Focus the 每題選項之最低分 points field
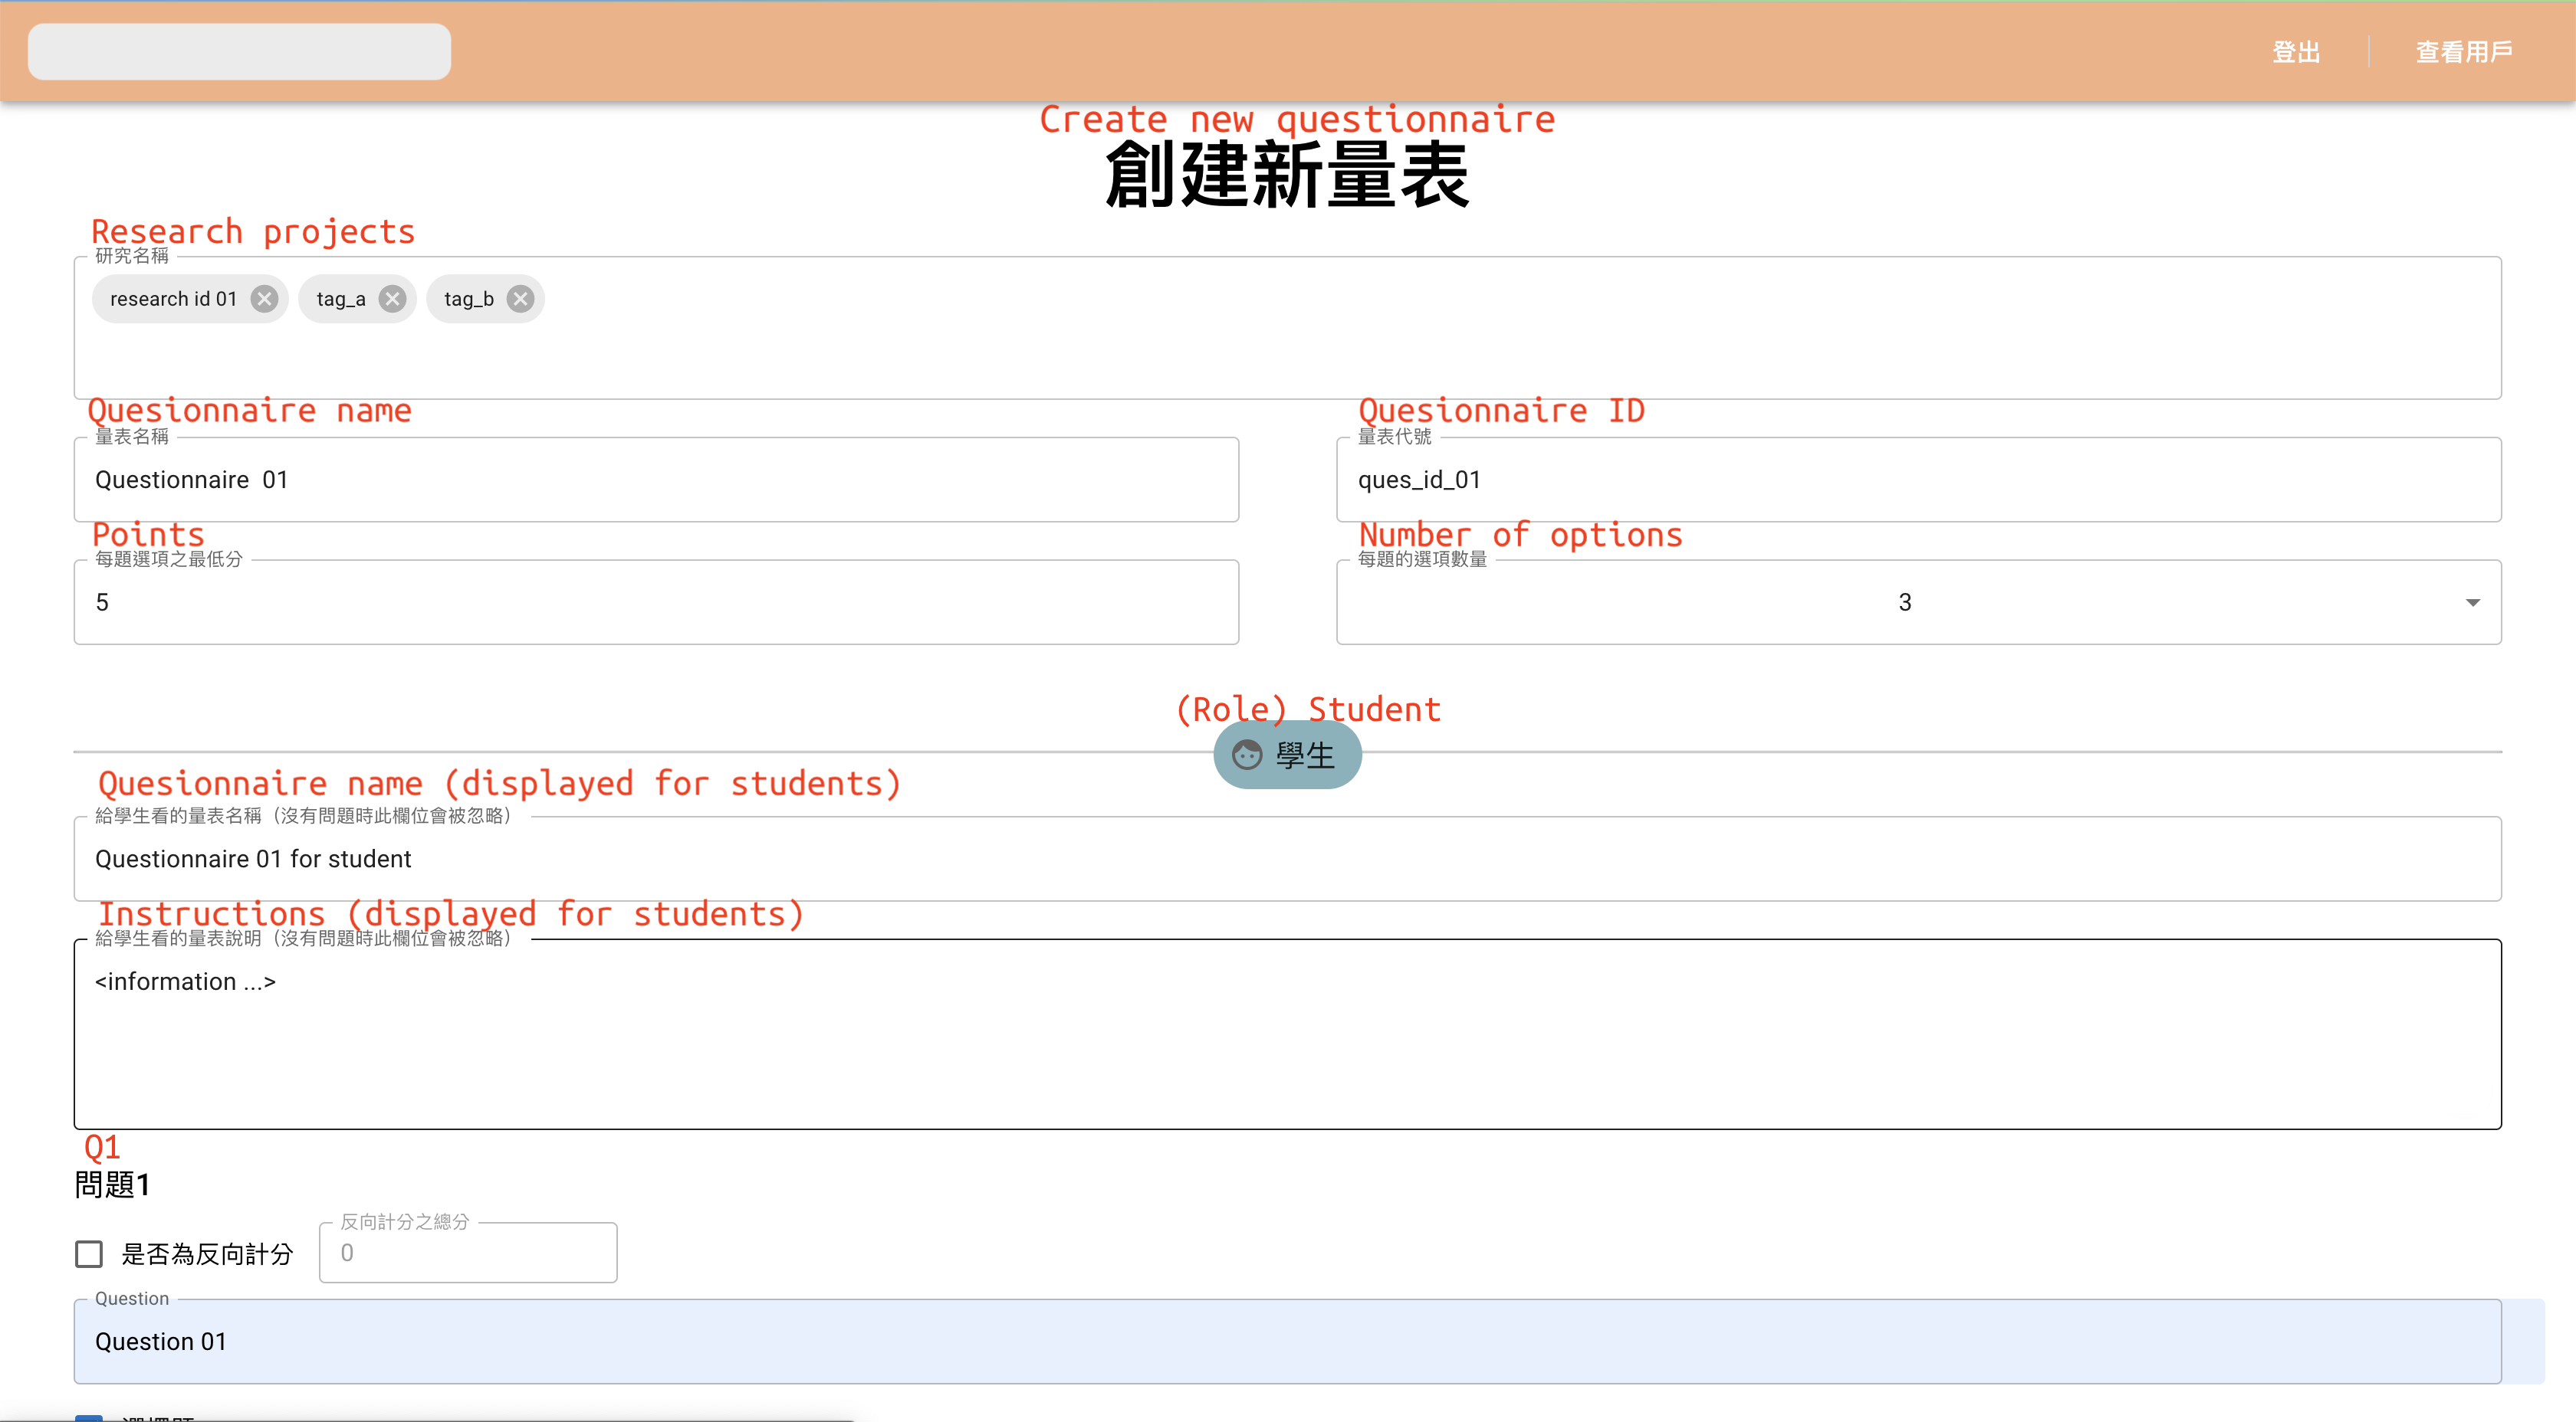The width and height of the screenshot is (2576, 1422). point(655,602)
